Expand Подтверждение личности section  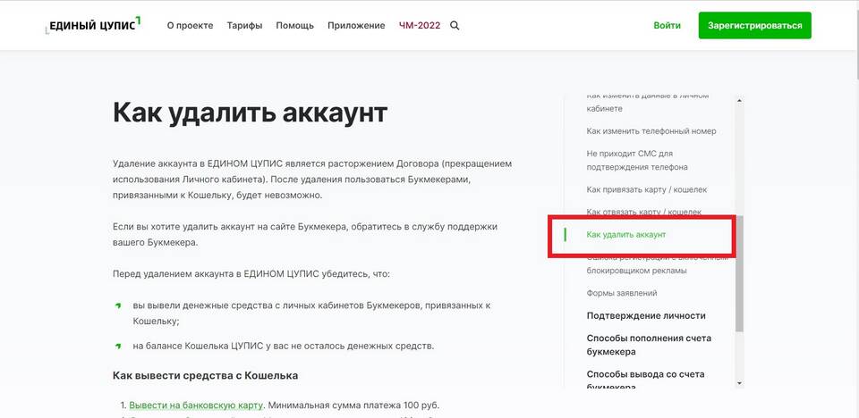[646, 315]
